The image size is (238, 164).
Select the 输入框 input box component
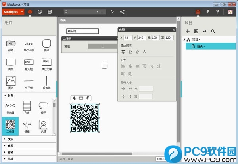(x=29, y=64)
